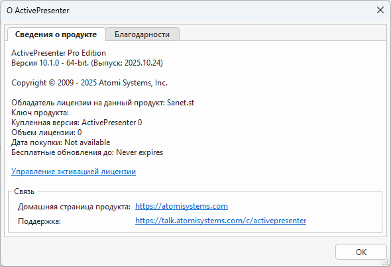Click the Copyright 2009 - 2025 Atomi Systems line

[89, 83]
